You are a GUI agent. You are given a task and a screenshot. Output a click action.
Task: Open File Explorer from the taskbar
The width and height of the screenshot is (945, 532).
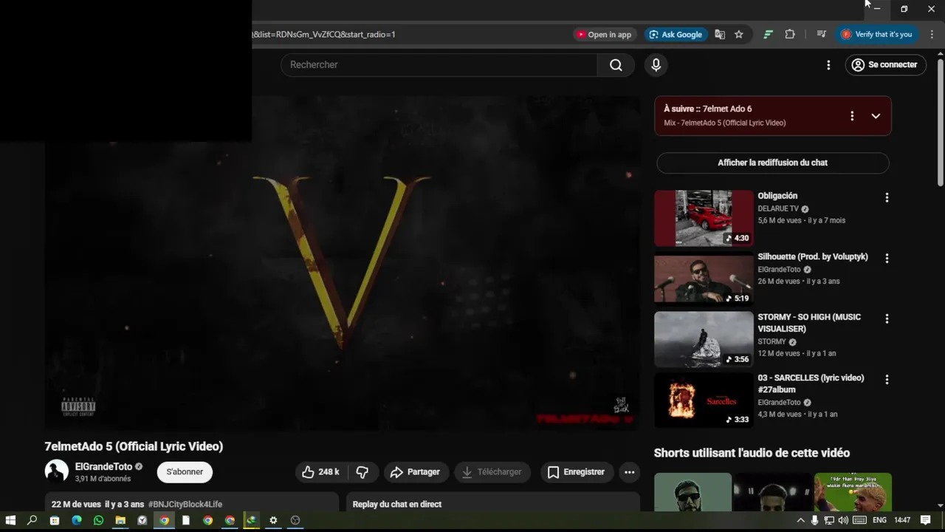[120, 520]
